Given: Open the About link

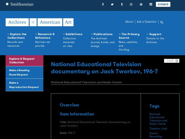Looking at the screenshot, I should tap(129, 22).
